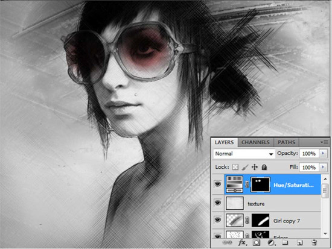The height and width of the screenshot is (249, 332).
Task: Hide the texture layer
Action: coord(217,203)
